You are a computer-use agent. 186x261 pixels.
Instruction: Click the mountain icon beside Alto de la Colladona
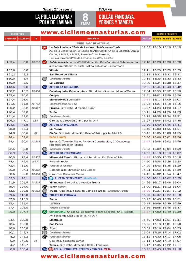tap(45, 87)
